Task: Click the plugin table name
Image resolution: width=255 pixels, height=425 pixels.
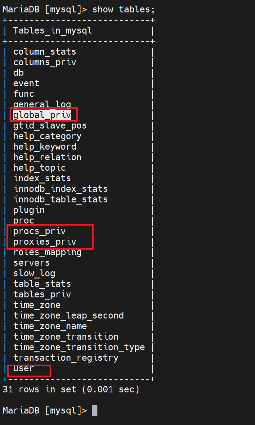Action: pyautogui.click(x=29, y=210)
